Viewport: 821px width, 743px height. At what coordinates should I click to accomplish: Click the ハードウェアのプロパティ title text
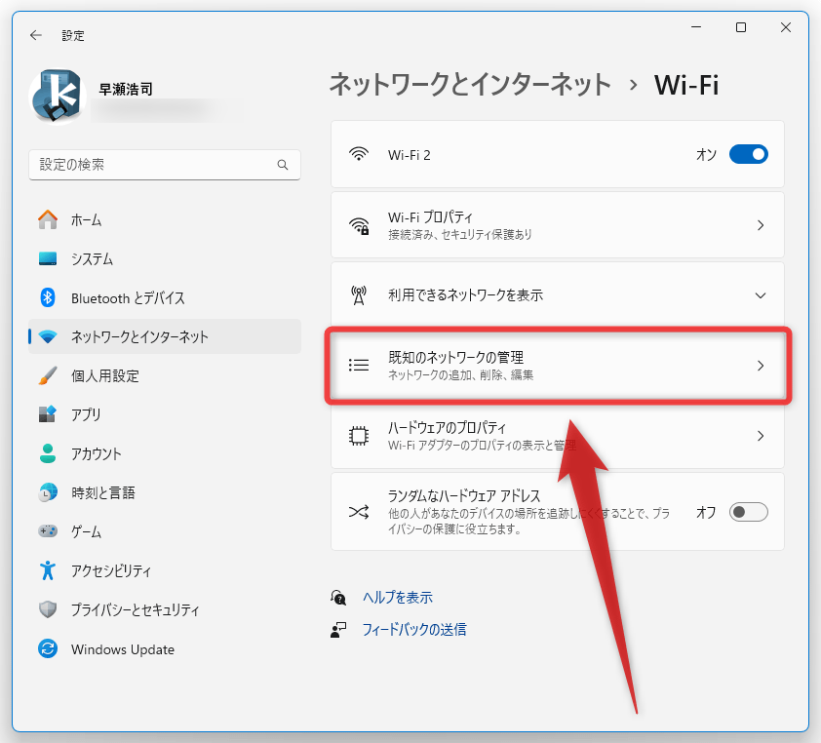coord(448,428)
